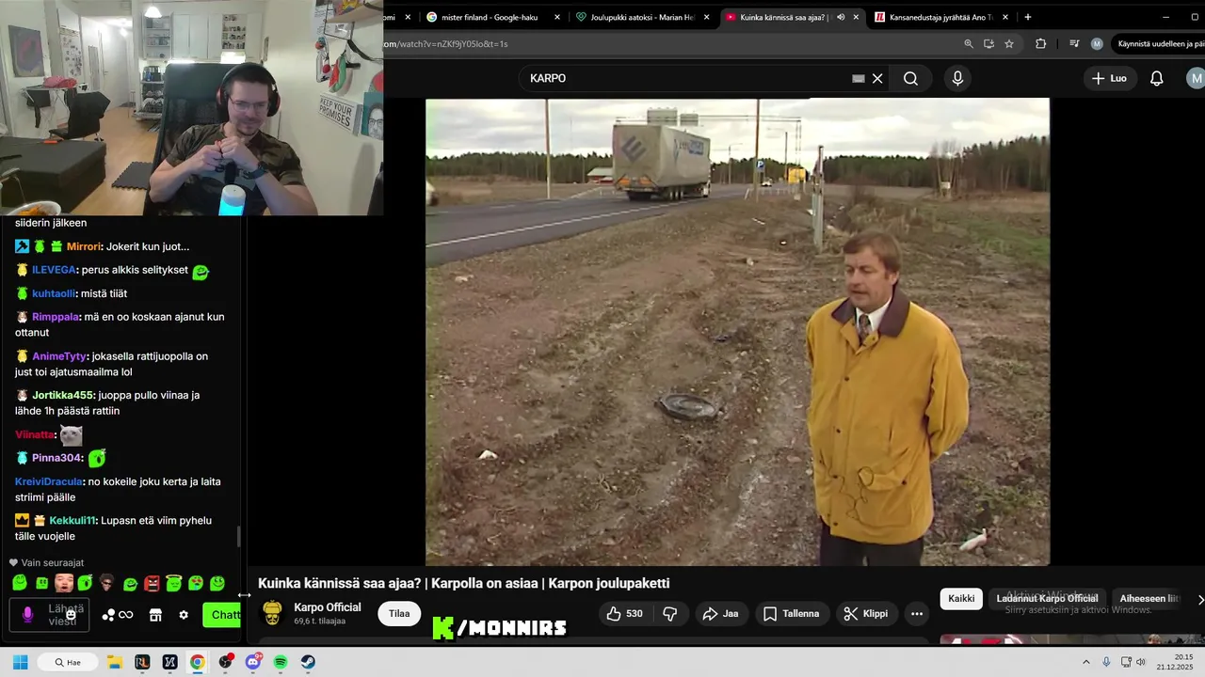Save the video with the Tallenna button
This screenshot has height=677, width=1205.
[791, 614]
